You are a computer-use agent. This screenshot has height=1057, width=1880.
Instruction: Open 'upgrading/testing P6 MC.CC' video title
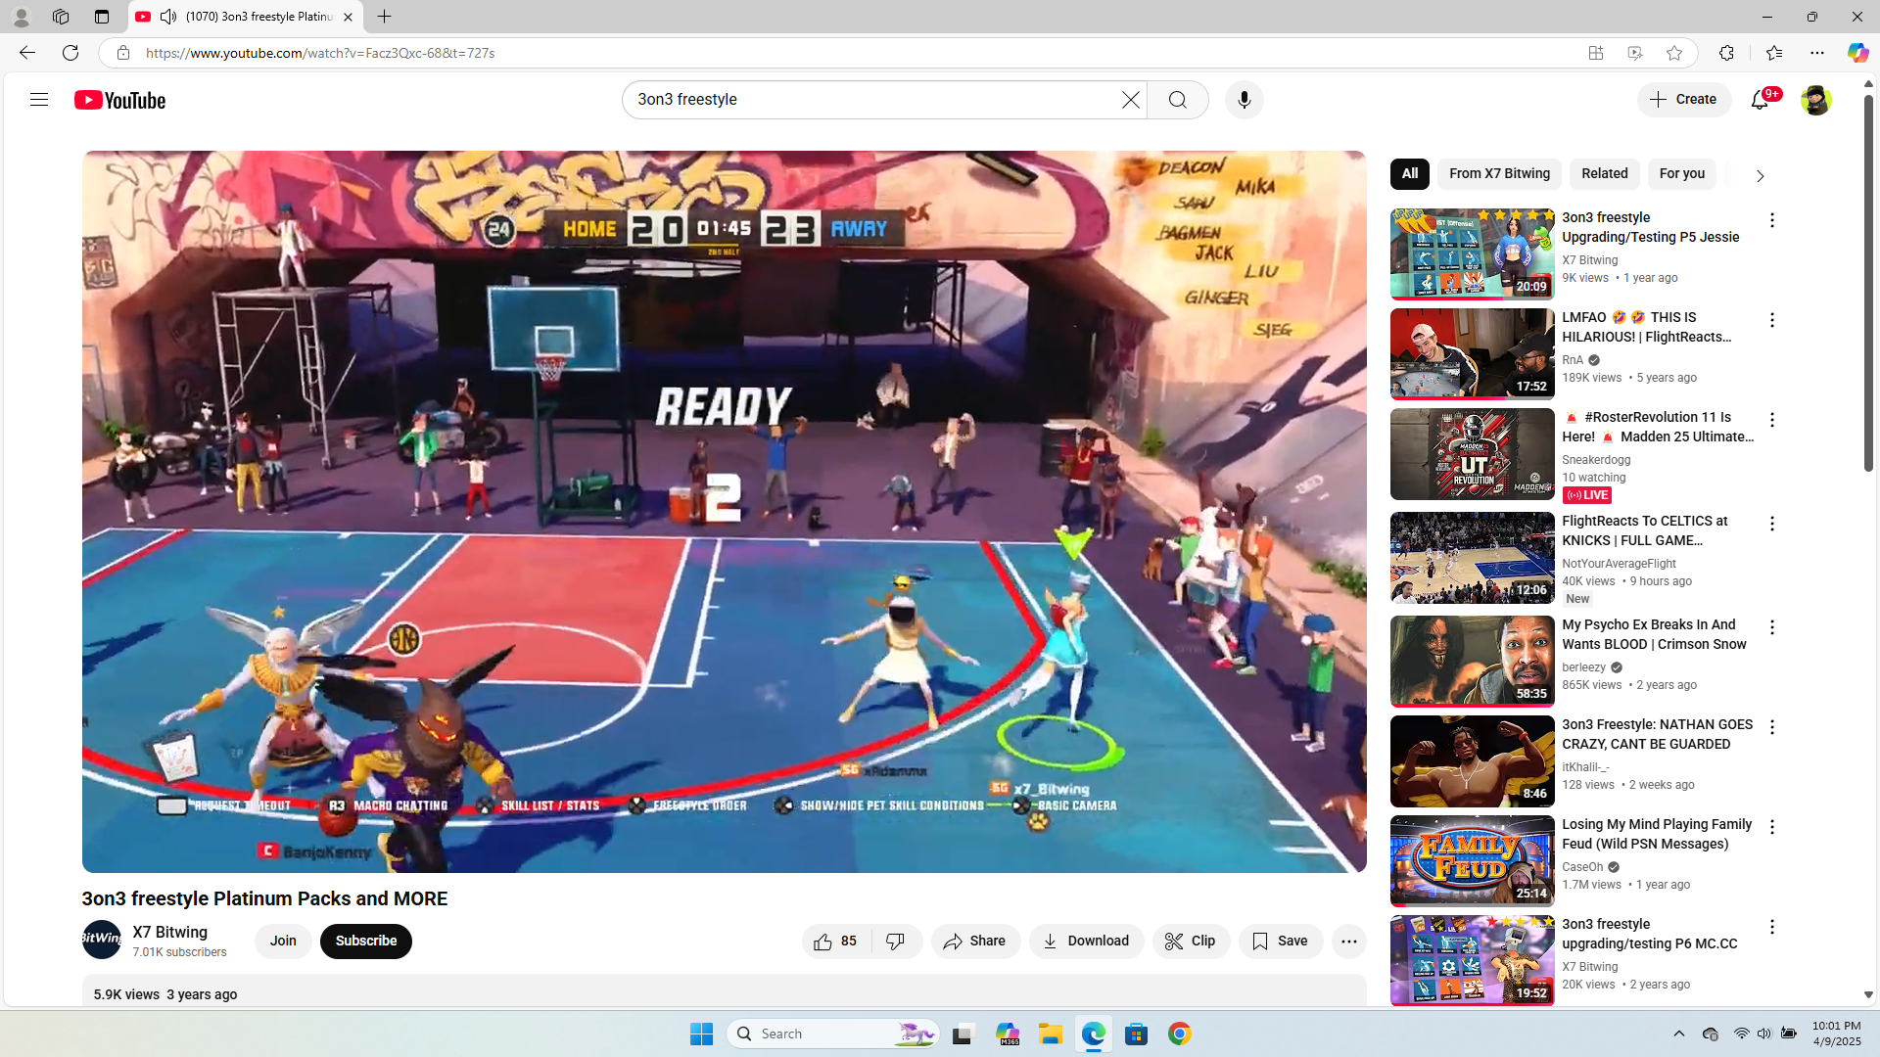pos(1650,934)
